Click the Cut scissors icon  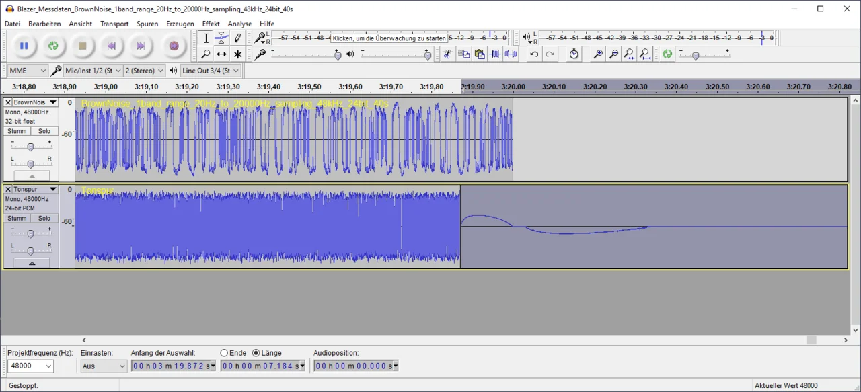click(447, 54)
